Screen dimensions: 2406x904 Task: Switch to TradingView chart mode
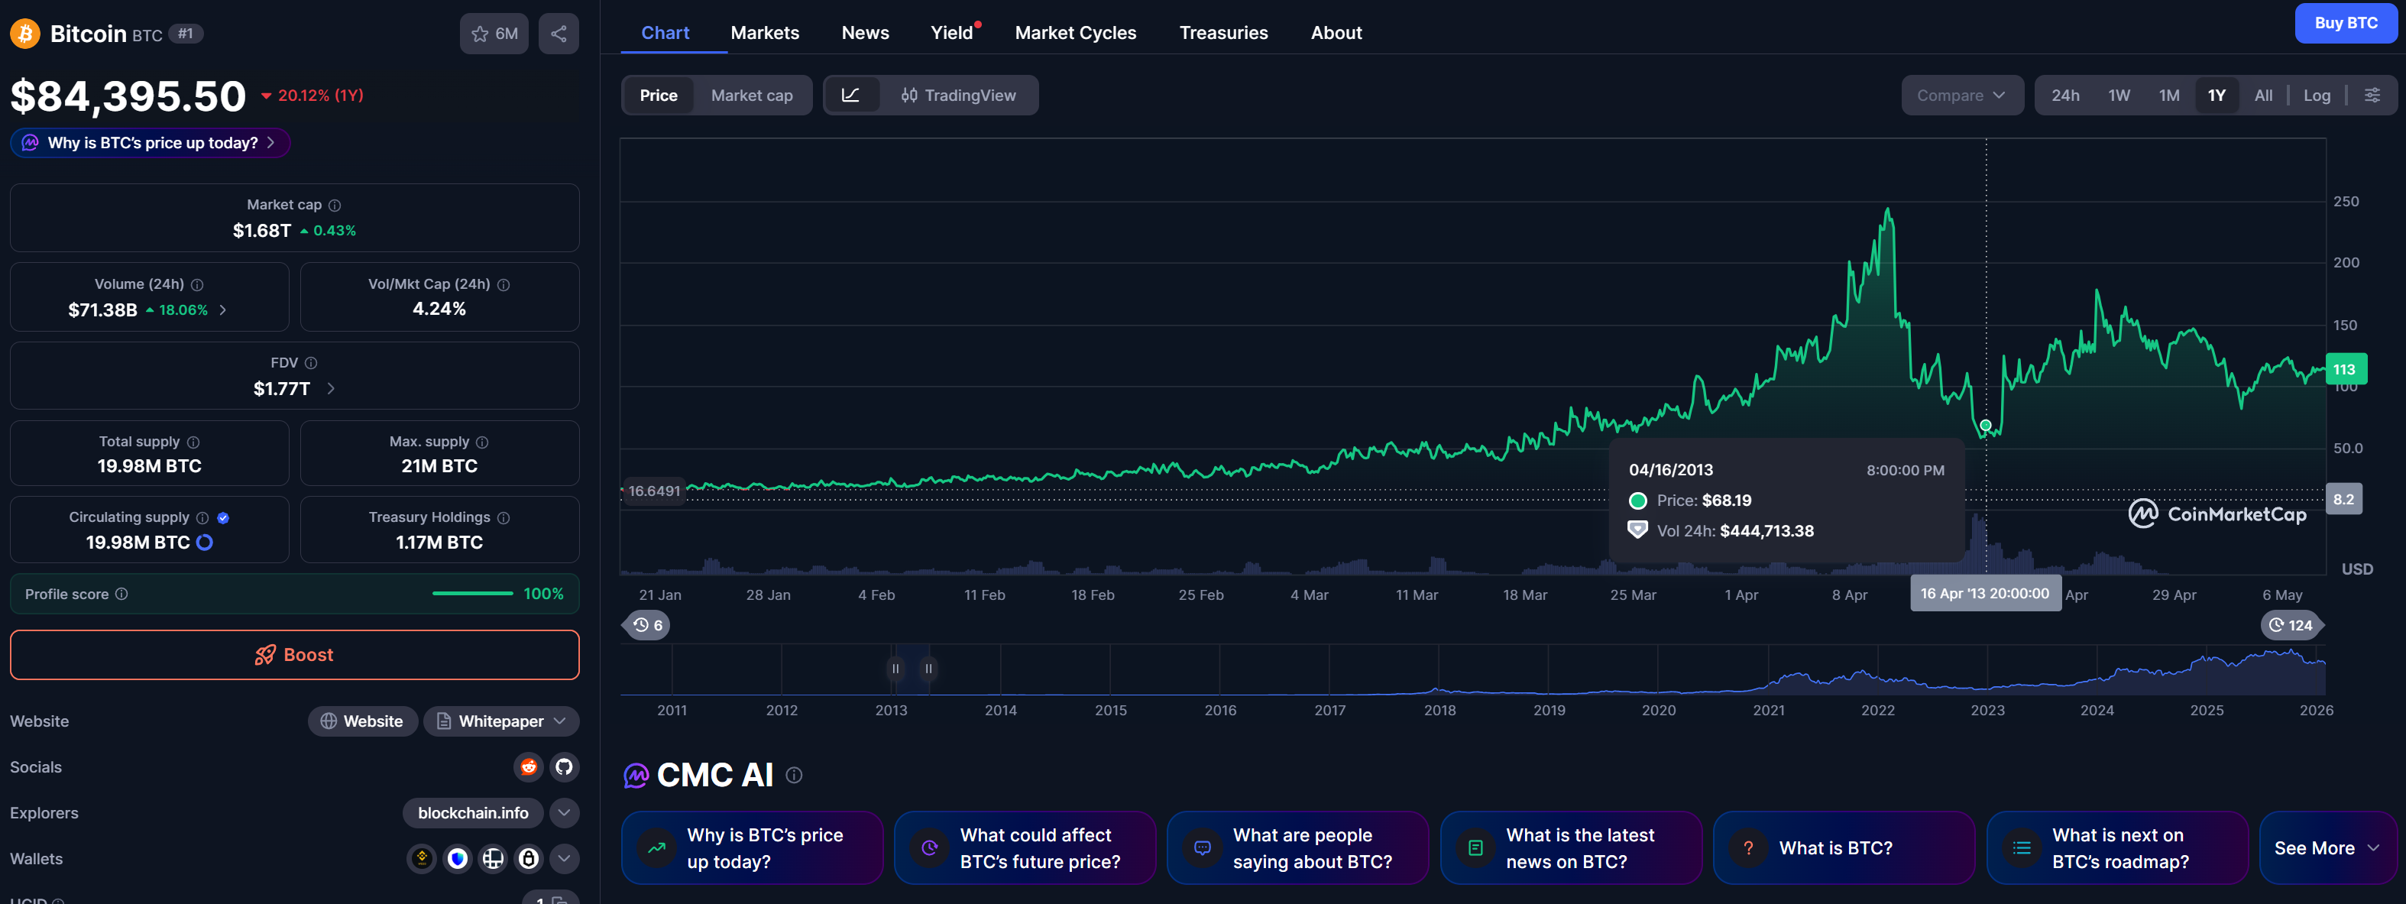point(958,96)
